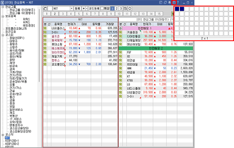Image resolution: width=234 pixels, height=148 pixels.
Task: Click the chart icon in CJ제일제당 row
Action: 121,40
